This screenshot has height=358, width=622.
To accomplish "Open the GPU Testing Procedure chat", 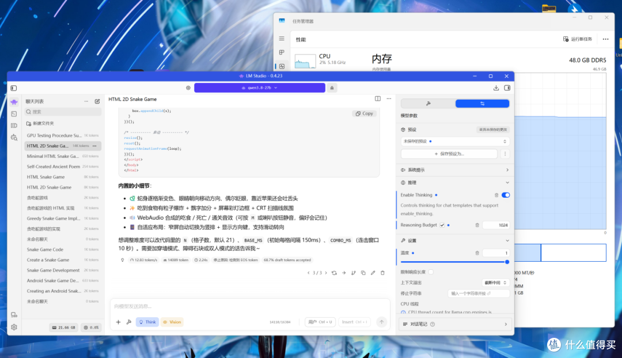I will click(x=63, y=135).
